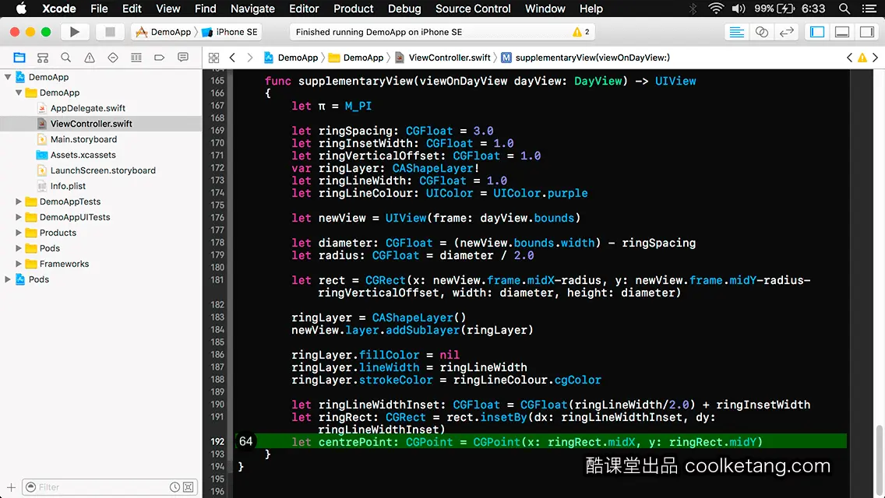Expand the Products folder
885x498 pixels.
(x=19, y=233)
